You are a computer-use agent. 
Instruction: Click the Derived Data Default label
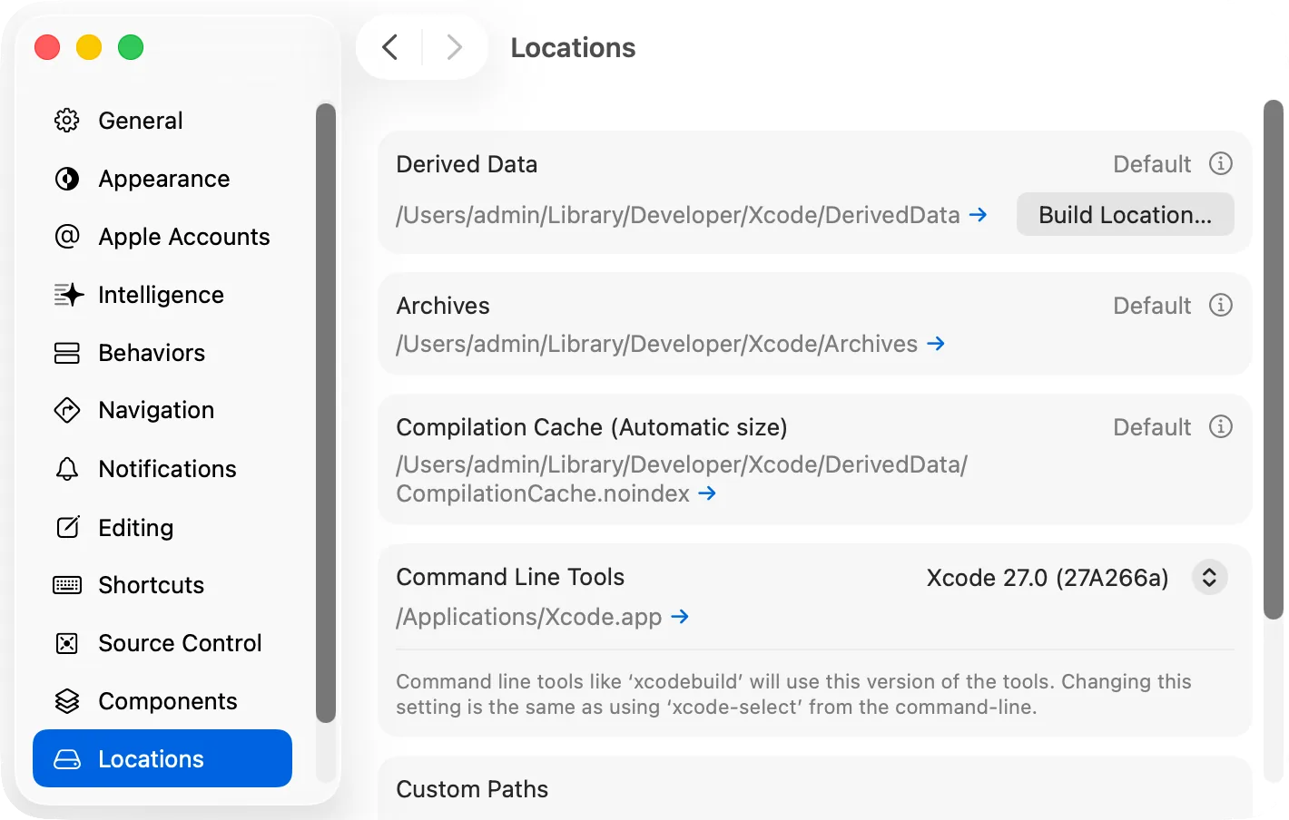pos(1152,164)
